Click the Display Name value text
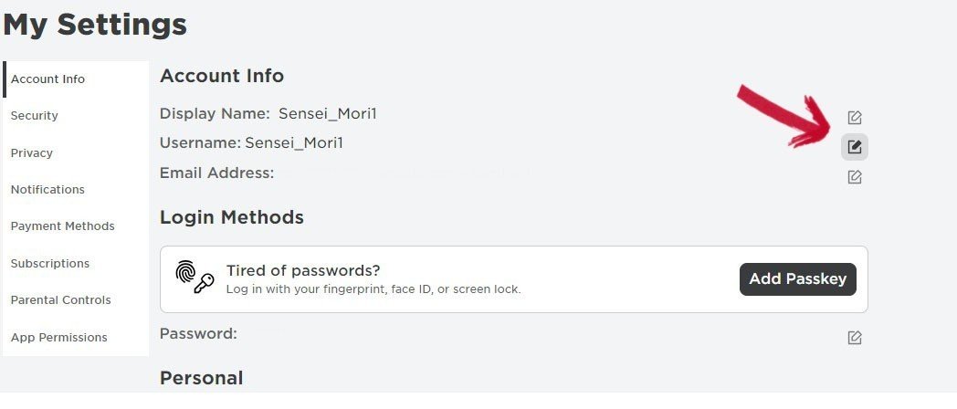 (328, 113)
